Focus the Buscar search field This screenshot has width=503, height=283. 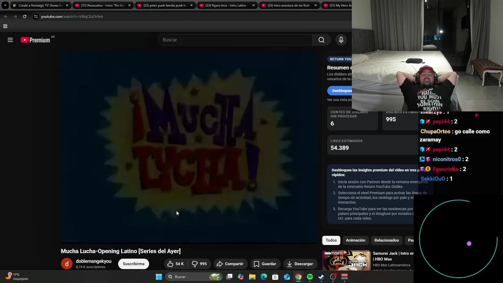pos(235,40)
